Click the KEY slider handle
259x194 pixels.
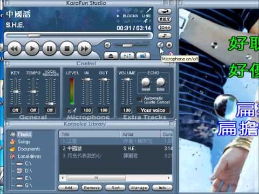point(16,92)
